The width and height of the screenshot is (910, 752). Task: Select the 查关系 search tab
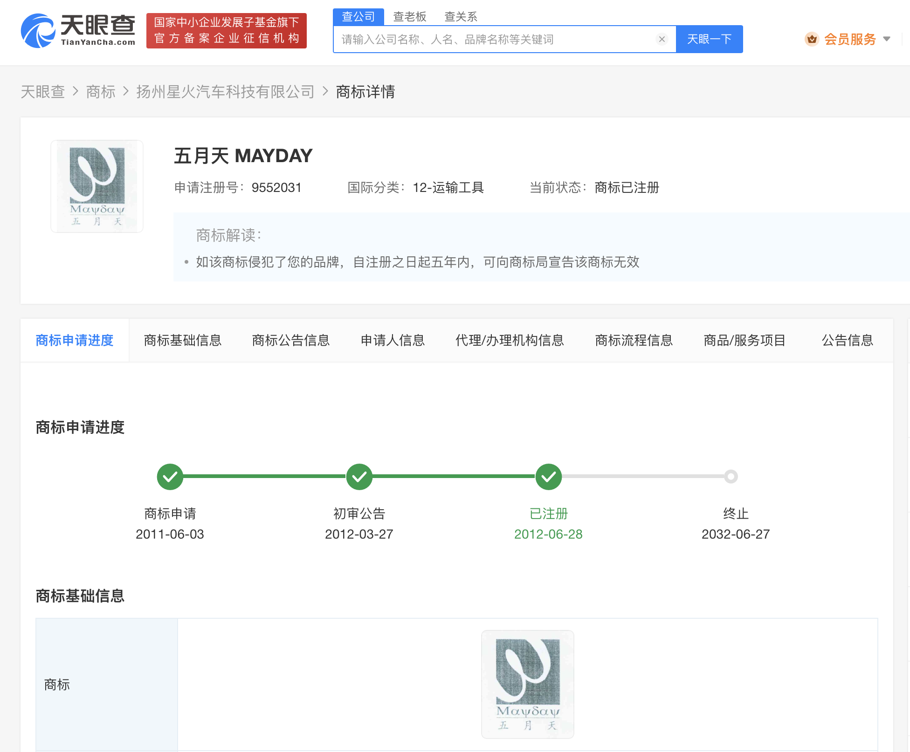click(461, 17)
